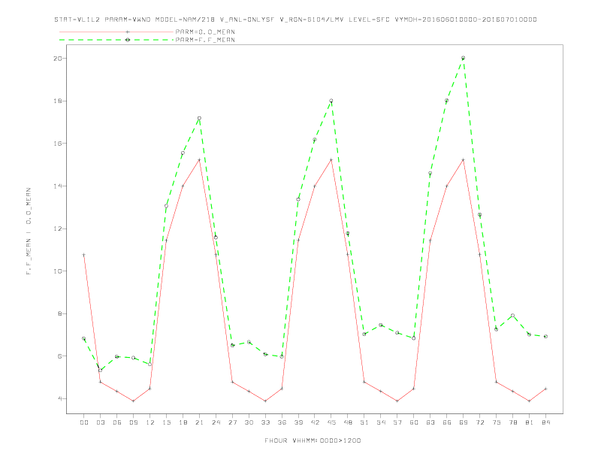Click green circle marker at hour 45 peak
This screenshot has height=460, width=595.
click(331, 101)
